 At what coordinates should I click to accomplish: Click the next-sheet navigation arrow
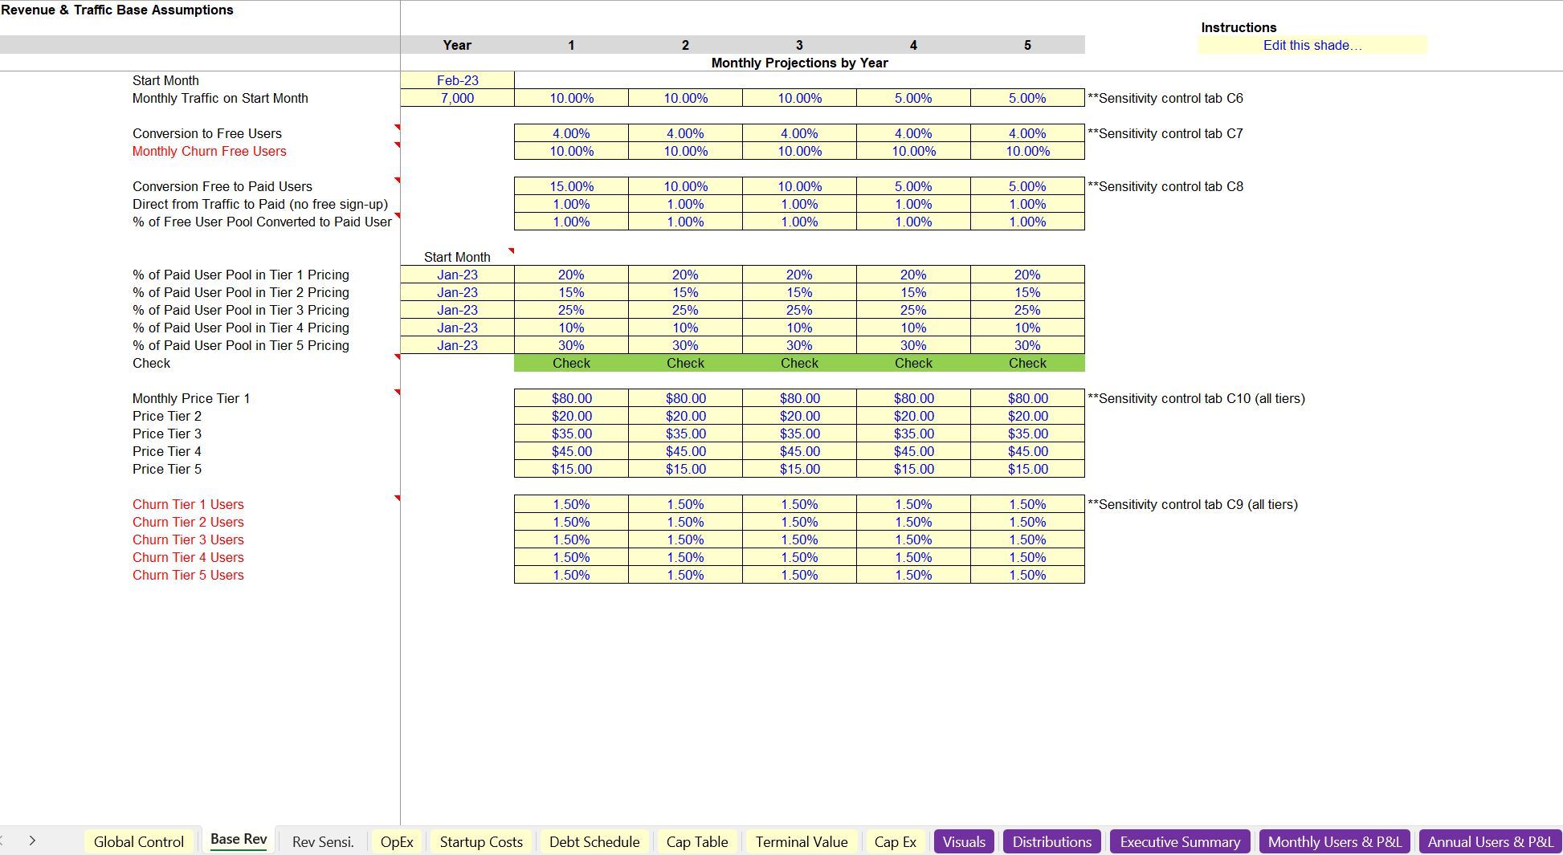point(32,840)
